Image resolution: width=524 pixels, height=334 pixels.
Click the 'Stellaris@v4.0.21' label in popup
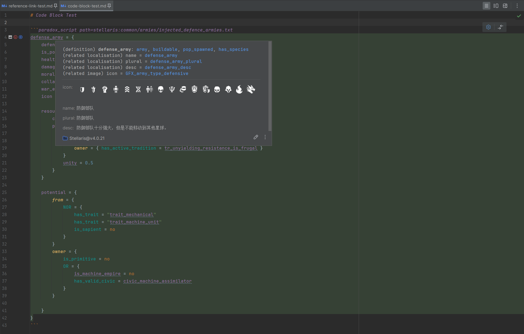pos(87,138)
